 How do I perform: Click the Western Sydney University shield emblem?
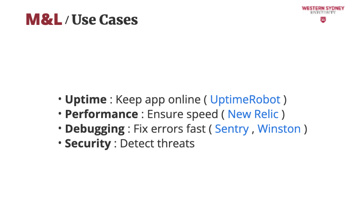tap(323, 20)
